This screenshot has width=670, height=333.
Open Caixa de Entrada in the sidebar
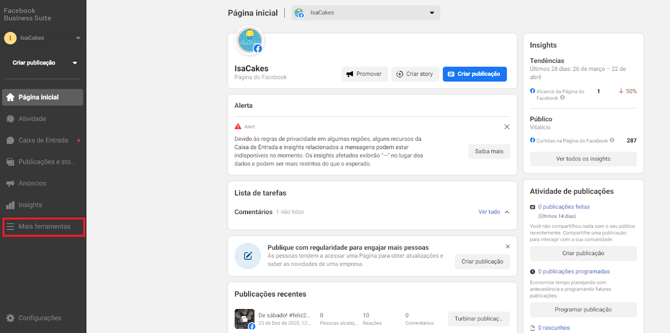(x=43, y=140)
